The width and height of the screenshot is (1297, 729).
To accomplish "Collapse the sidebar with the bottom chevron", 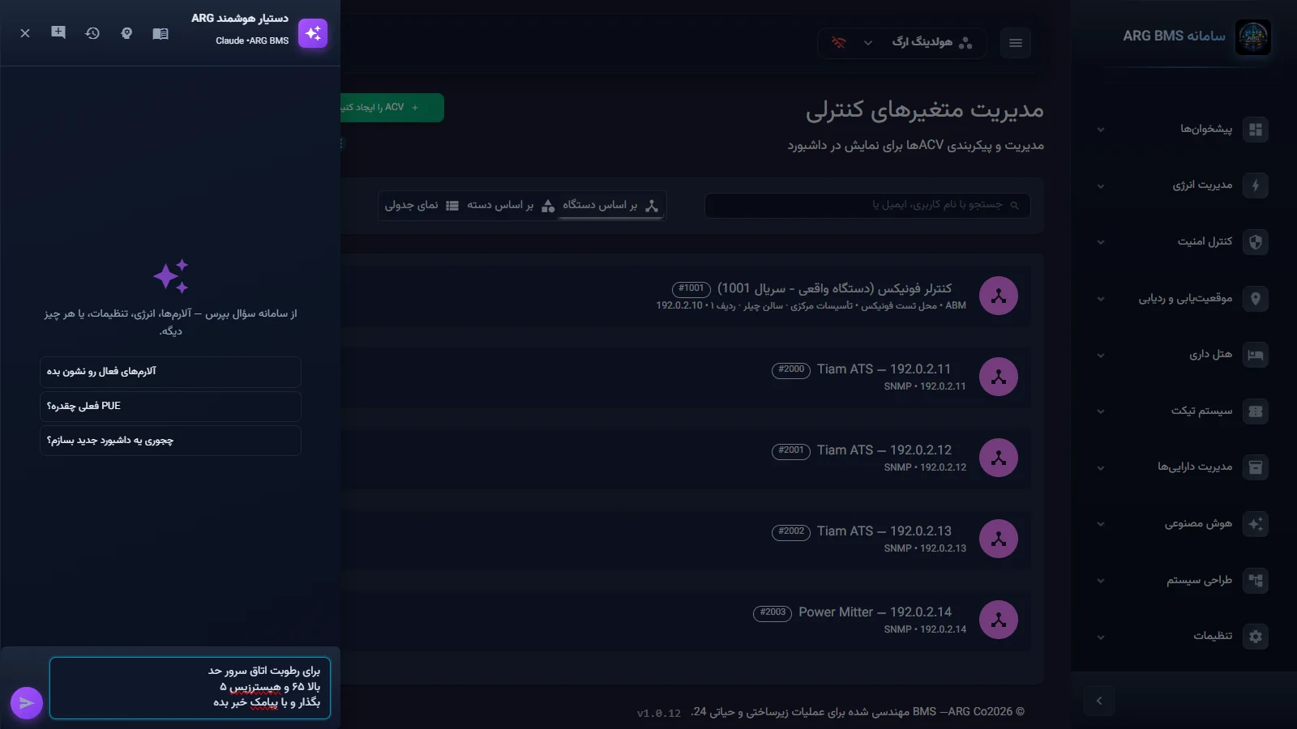I will click(1099, 701).
